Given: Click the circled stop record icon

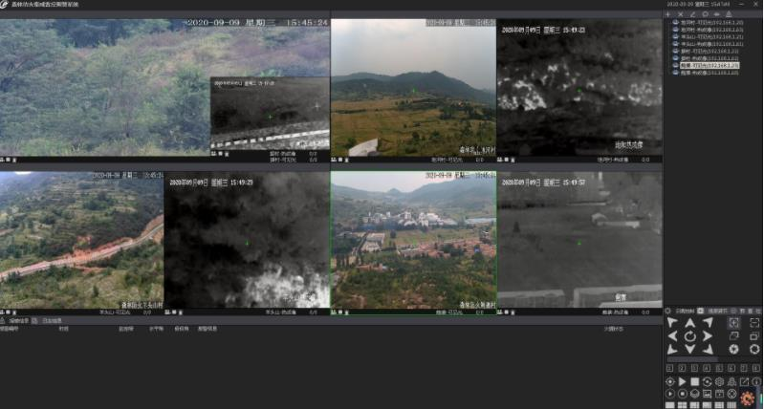Looking at the screenshot, I should (682, 394).
